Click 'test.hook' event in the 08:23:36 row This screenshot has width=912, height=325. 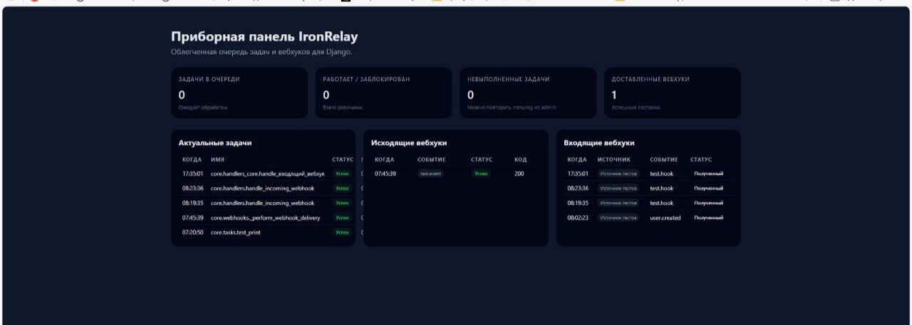pyautogui.click(x=661, y=188)
